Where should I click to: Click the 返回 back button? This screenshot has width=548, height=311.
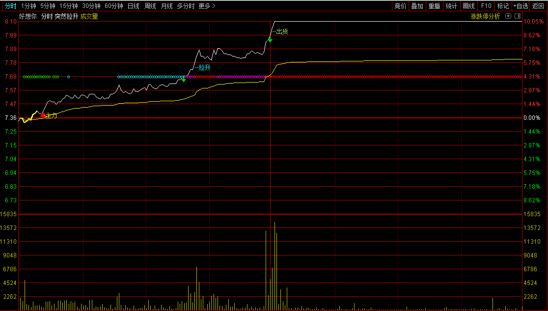[538, 6]
